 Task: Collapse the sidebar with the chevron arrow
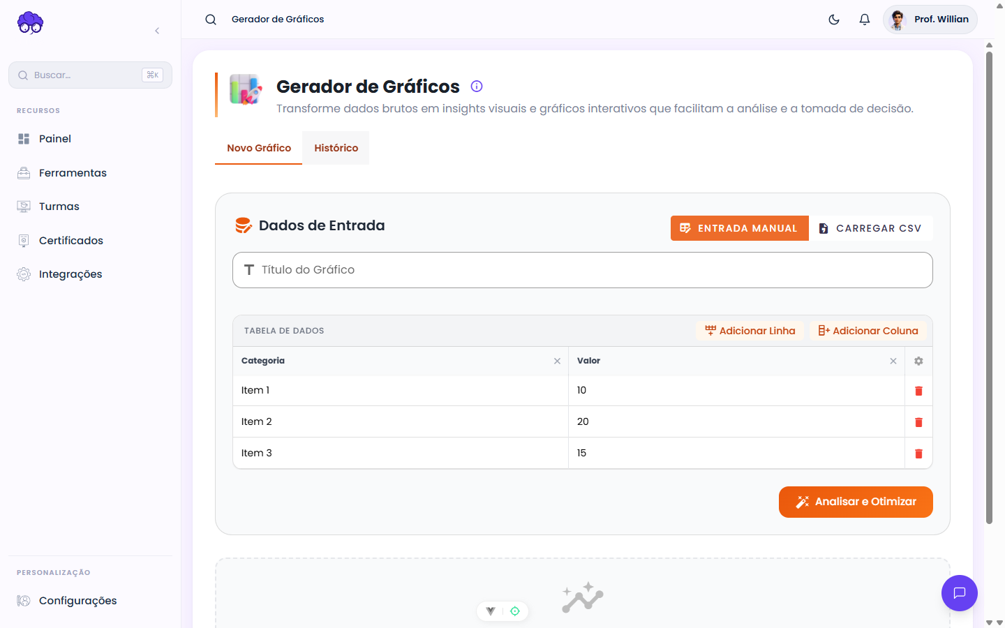(x=157, y=31)
